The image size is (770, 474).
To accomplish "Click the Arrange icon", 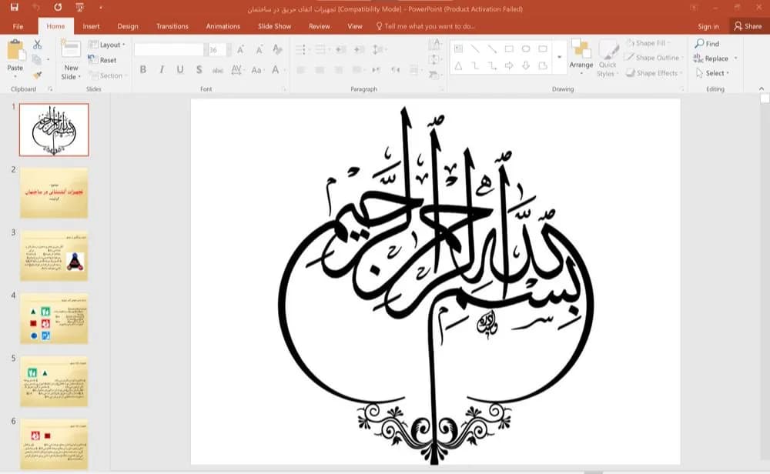I will click(x=581, y=49).
